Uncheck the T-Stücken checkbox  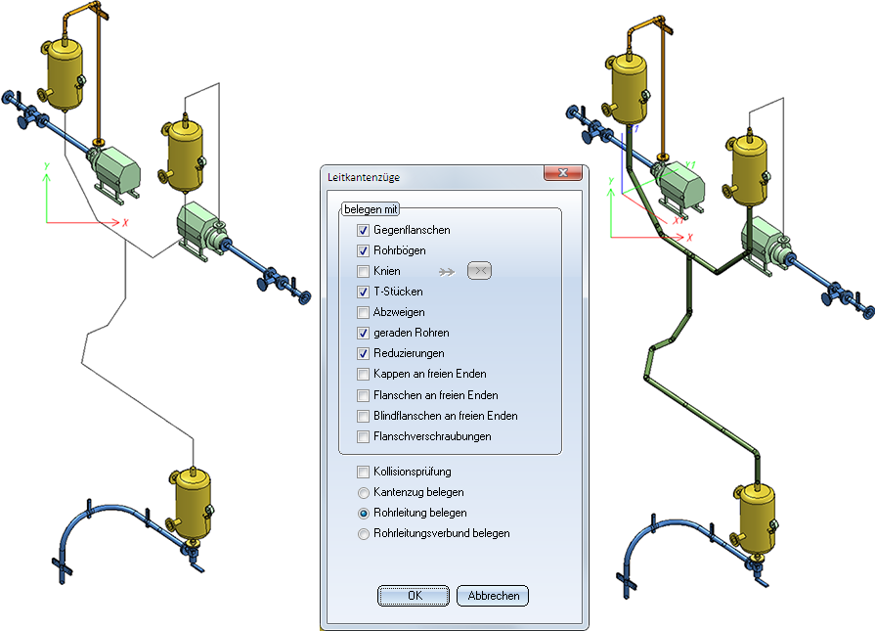coord(364,292)
